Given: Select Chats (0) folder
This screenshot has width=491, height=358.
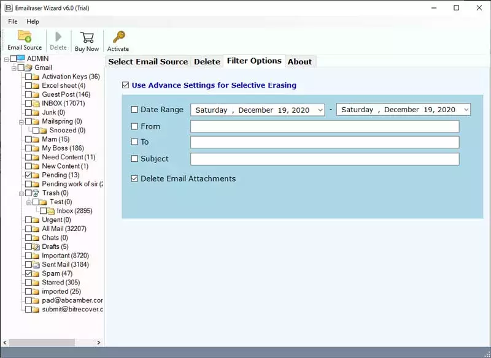Looking at the screenshot, I should tap(55, 238).
